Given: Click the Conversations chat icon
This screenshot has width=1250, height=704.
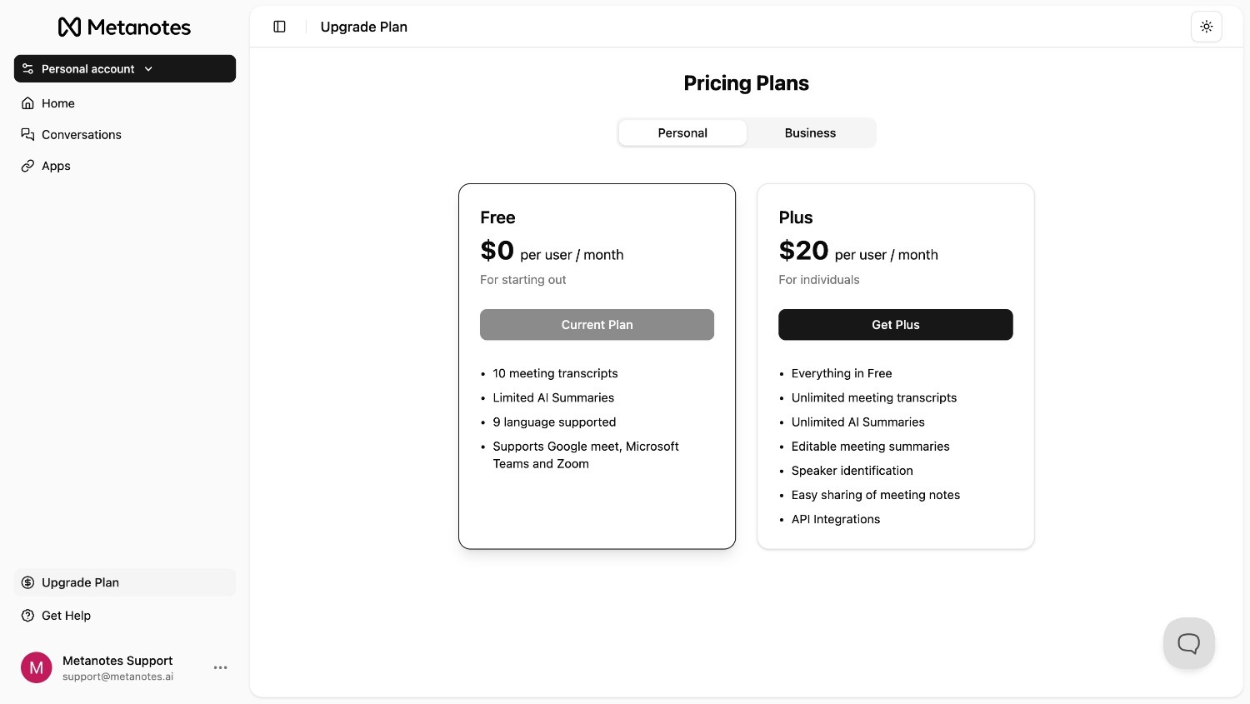Looking at the screenshot, I should point(27,134).
